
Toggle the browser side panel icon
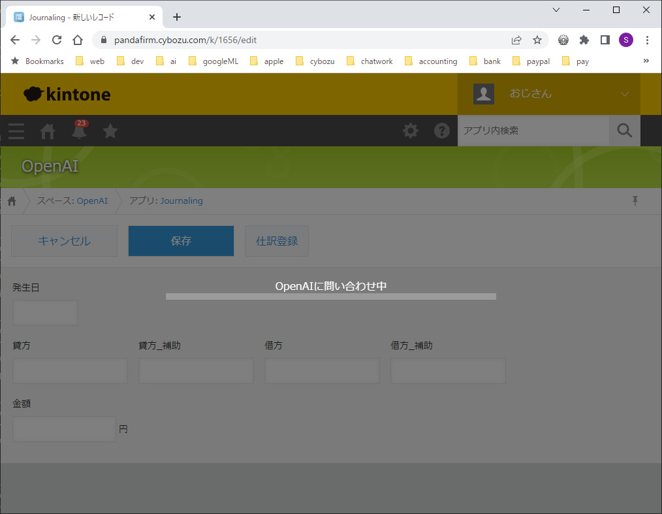605,40
